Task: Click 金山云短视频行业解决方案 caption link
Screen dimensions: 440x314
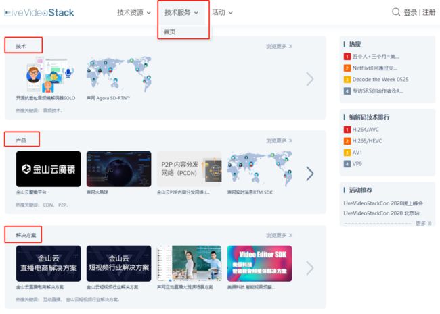Action: [x=112, y=287]
